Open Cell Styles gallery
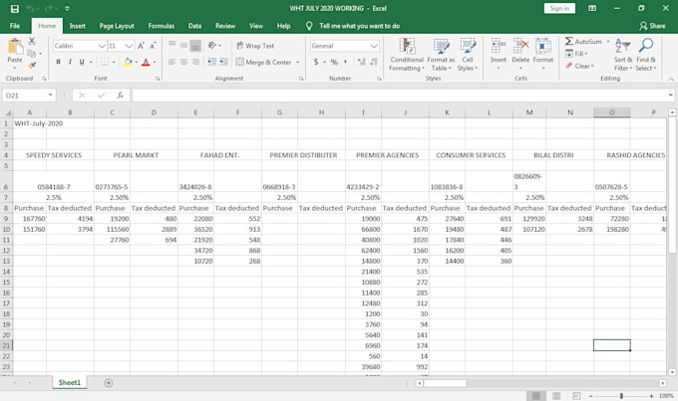The image size is (678, 401). click(468, 55)
